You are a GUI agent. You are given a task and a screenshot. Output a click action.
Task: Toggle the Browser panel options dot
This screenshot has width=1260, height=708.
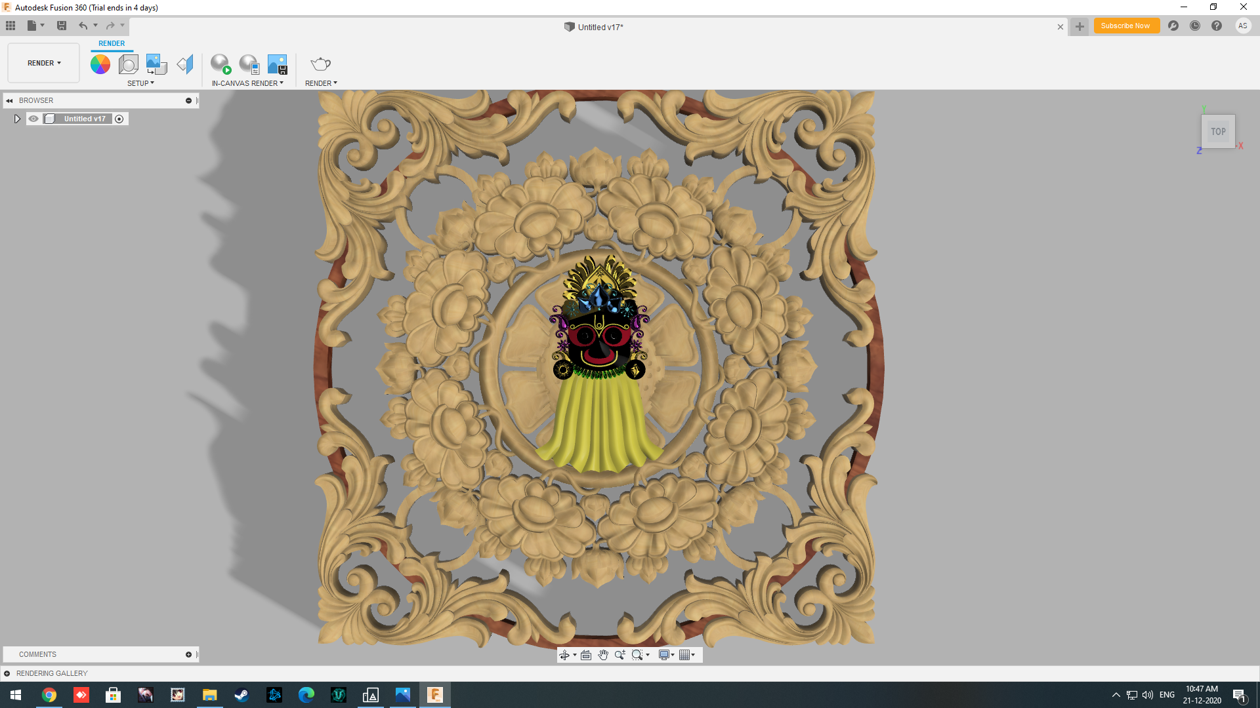(x=188, y=100)
